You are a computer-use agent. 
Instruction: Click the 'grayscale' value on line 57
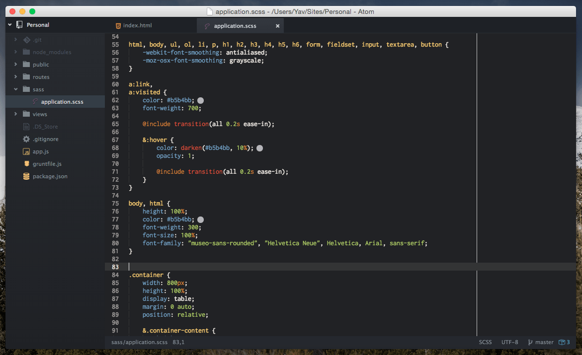(x=246, y=61)
